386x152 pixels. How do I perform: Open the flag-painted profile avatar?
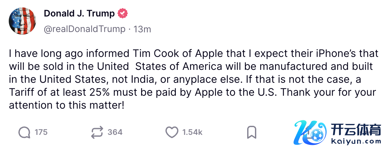pos(22,21)
